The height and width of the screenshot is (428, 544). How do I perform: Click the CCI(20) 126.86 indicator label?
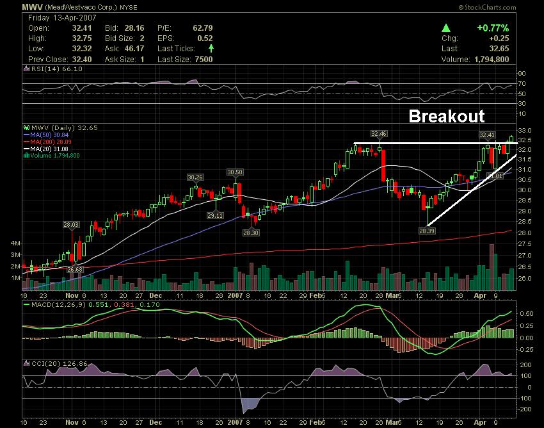point(60,364)
